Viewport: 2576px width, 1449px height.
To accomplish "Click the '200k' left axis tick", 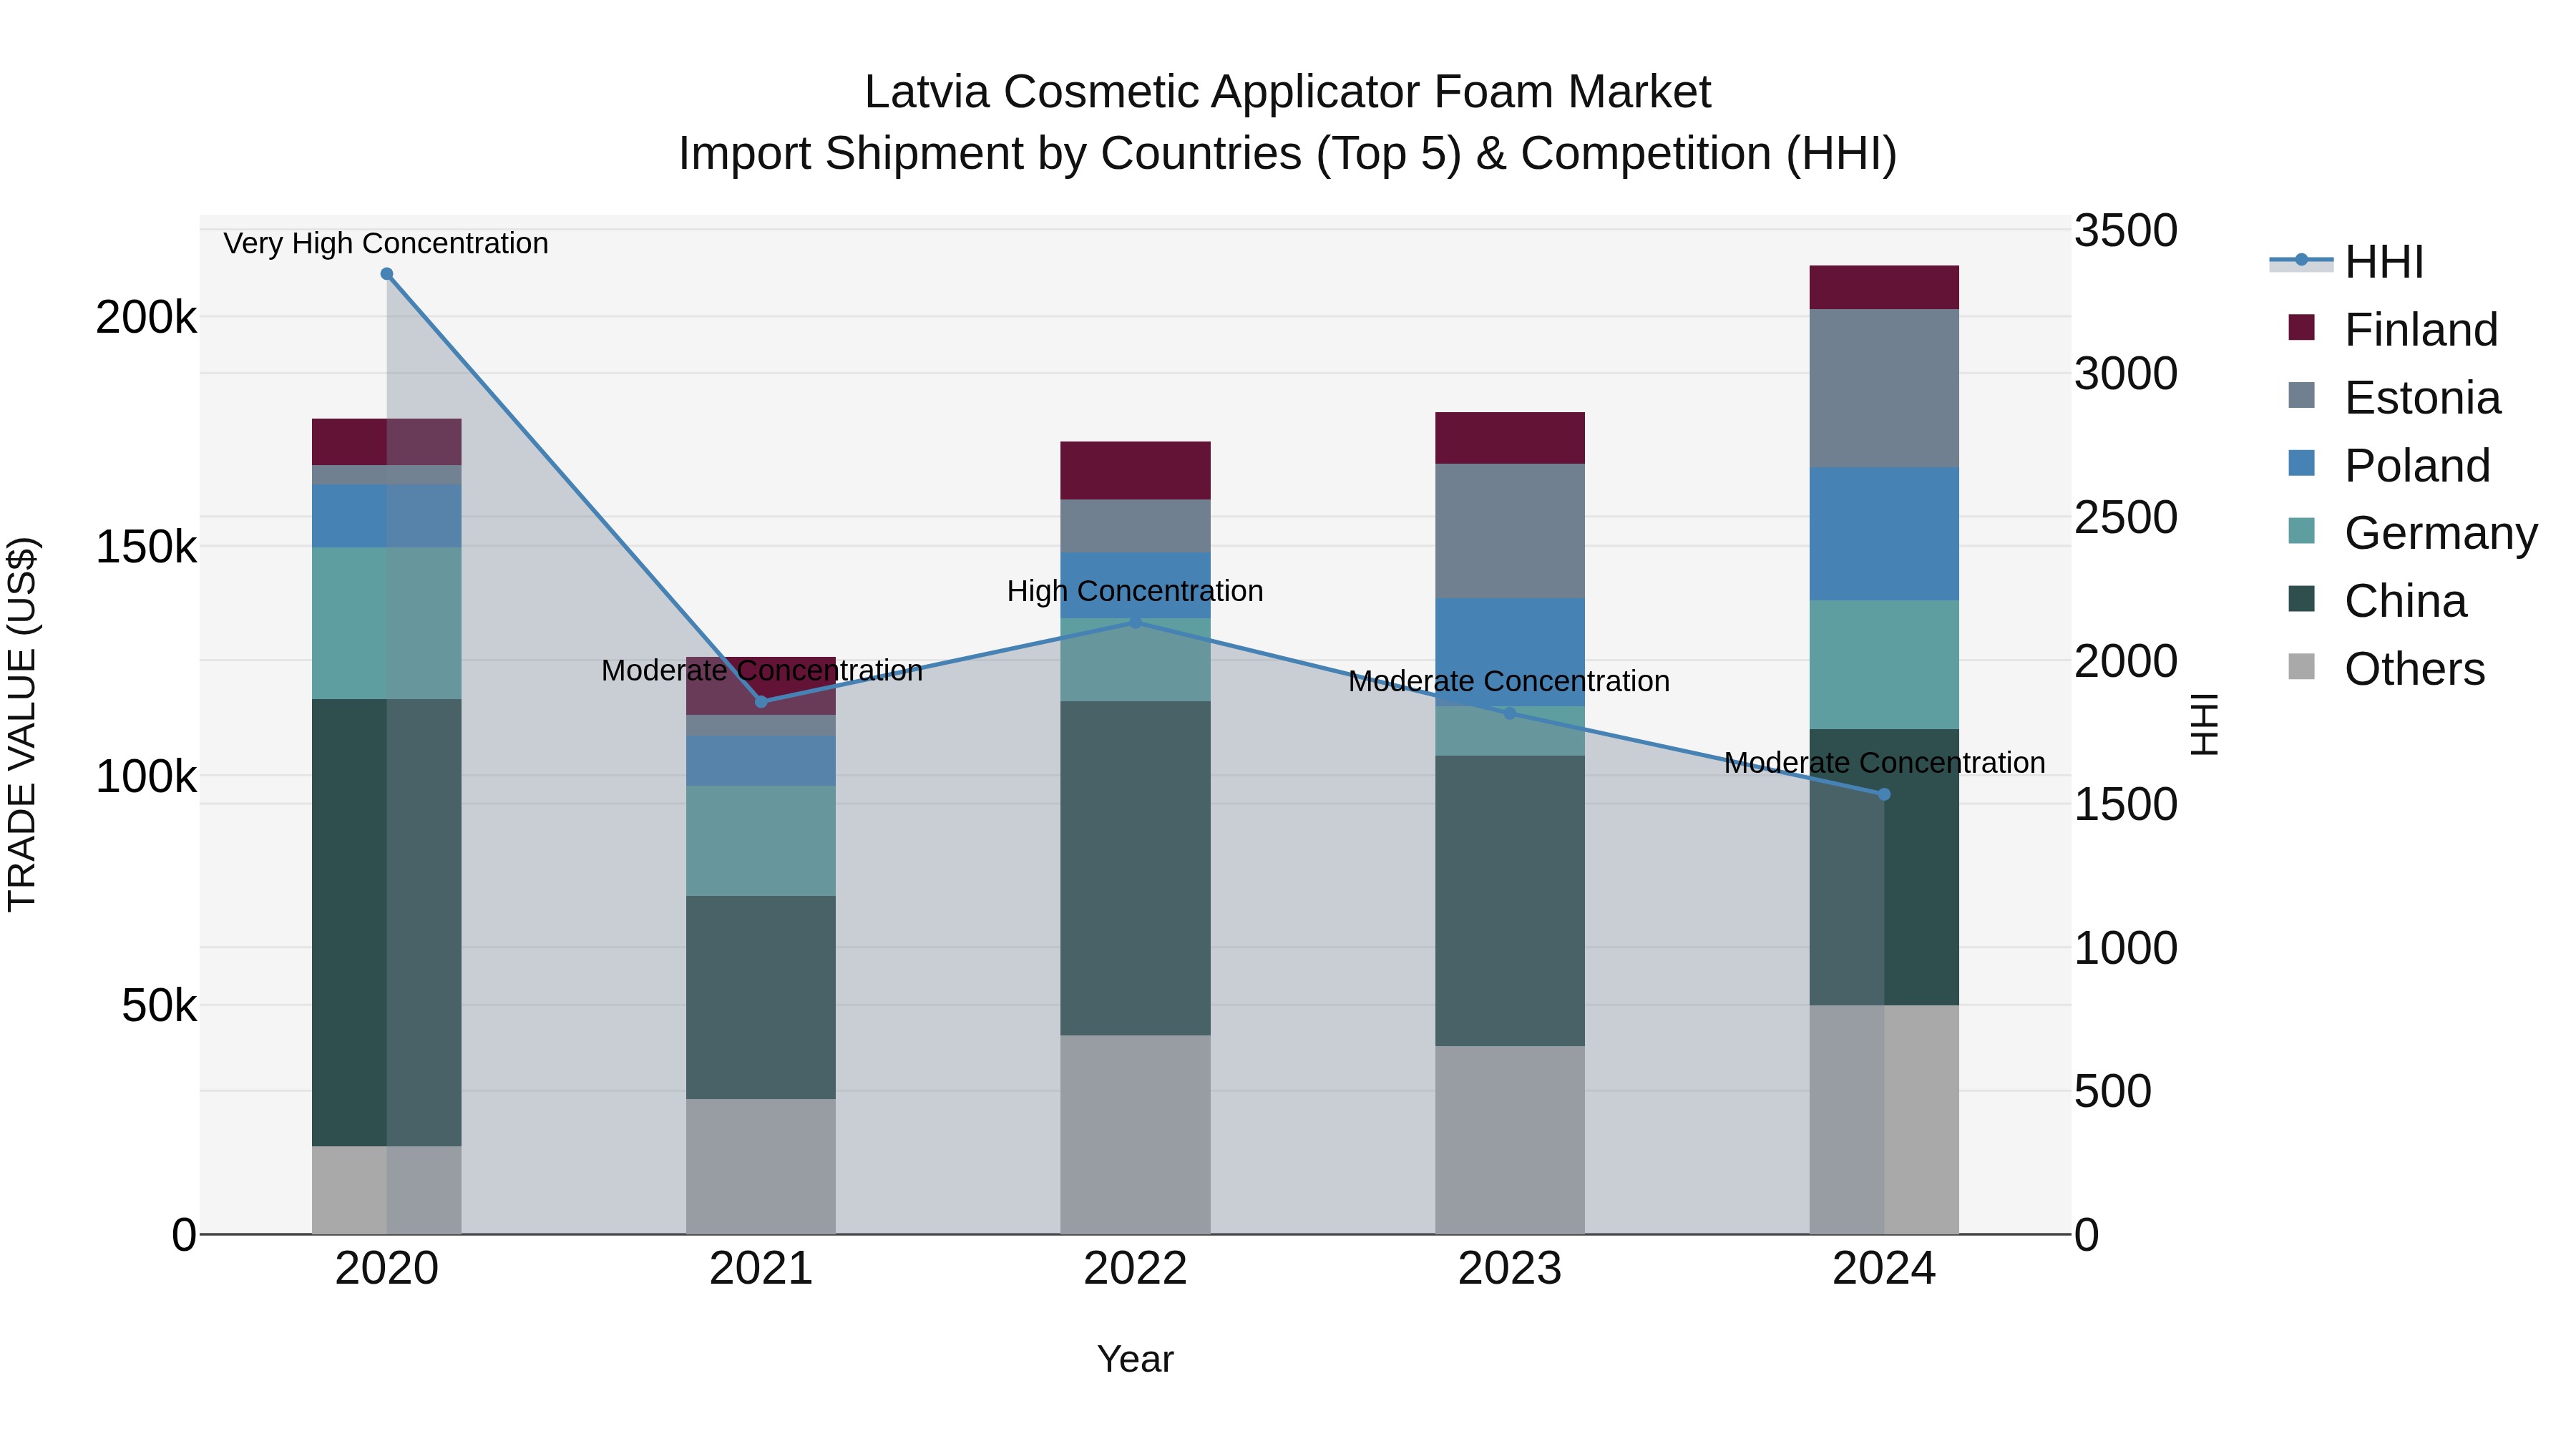I will pos(146,318).
